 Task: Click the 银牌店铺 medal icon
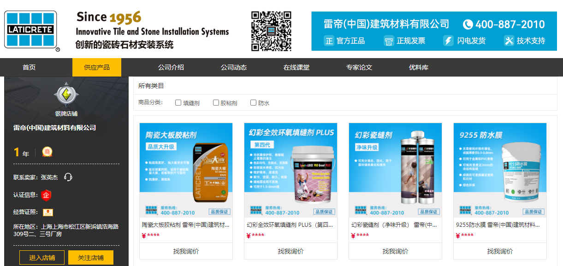pos(66,95)
